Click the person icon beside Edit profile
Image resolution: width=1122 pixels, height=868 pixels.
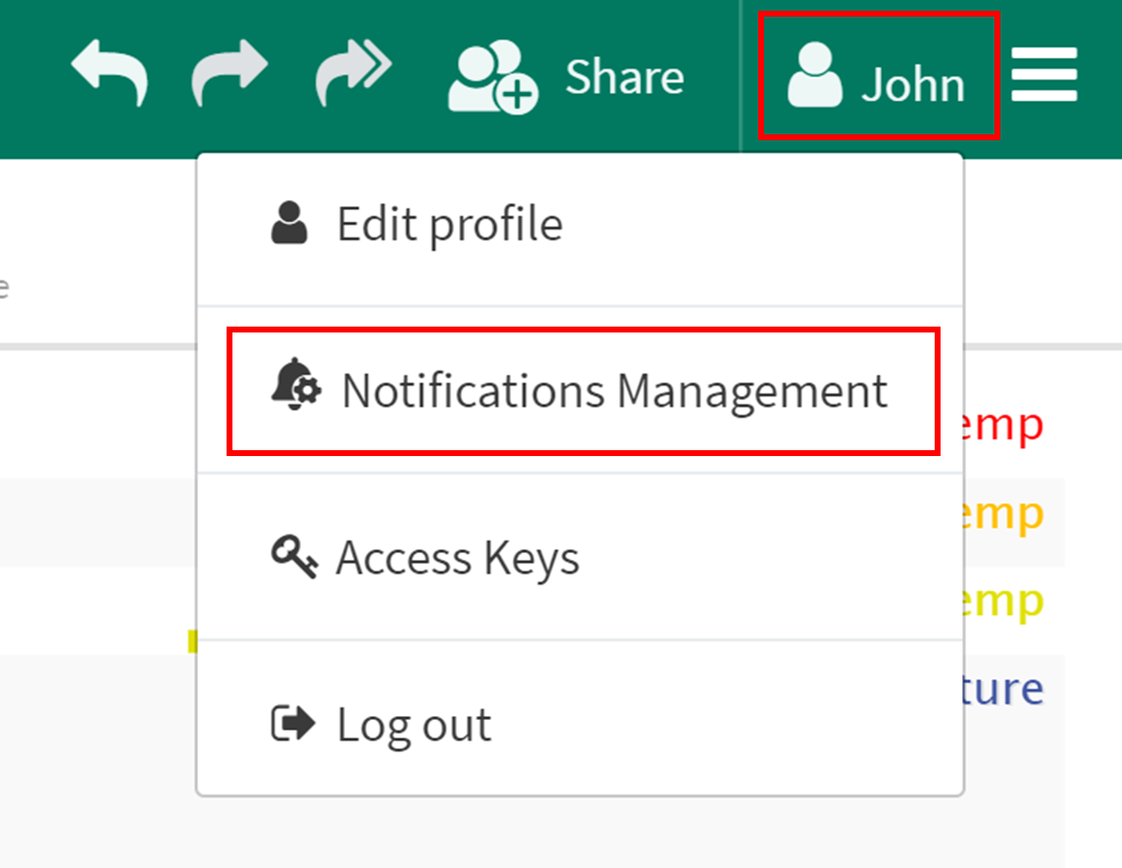coord(289,223)
